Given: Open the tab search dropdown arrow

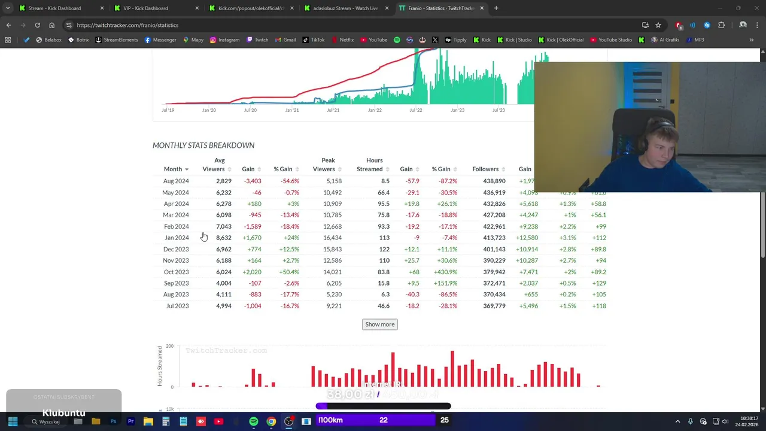Looking at the screenshot, I should pos(8,8).
